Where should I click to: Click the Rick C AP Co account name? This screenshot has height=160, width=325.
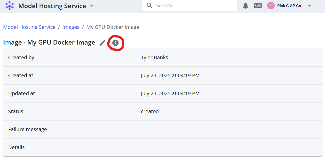point(289,6)
